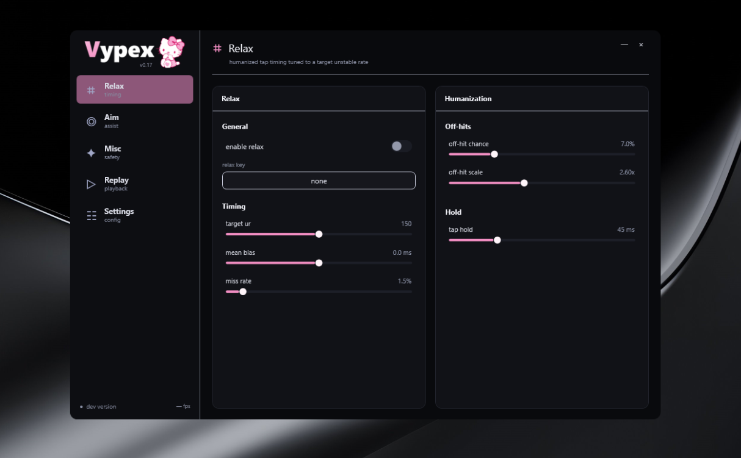Click the Timing section heading

pos(234,207)
